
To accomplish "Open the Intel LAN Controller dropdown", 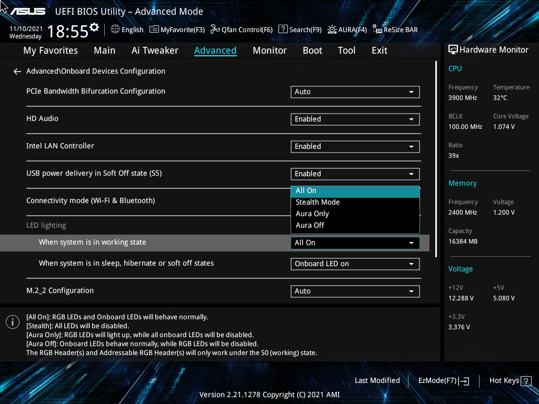I will pyautogui.click(x=355, y=147).
